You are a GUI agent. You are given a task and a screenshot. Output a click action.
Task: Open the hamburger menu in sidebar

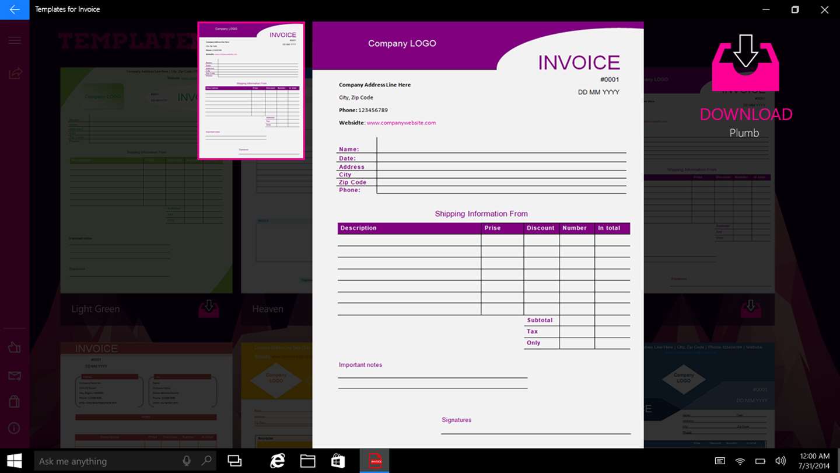coord(15,40)
